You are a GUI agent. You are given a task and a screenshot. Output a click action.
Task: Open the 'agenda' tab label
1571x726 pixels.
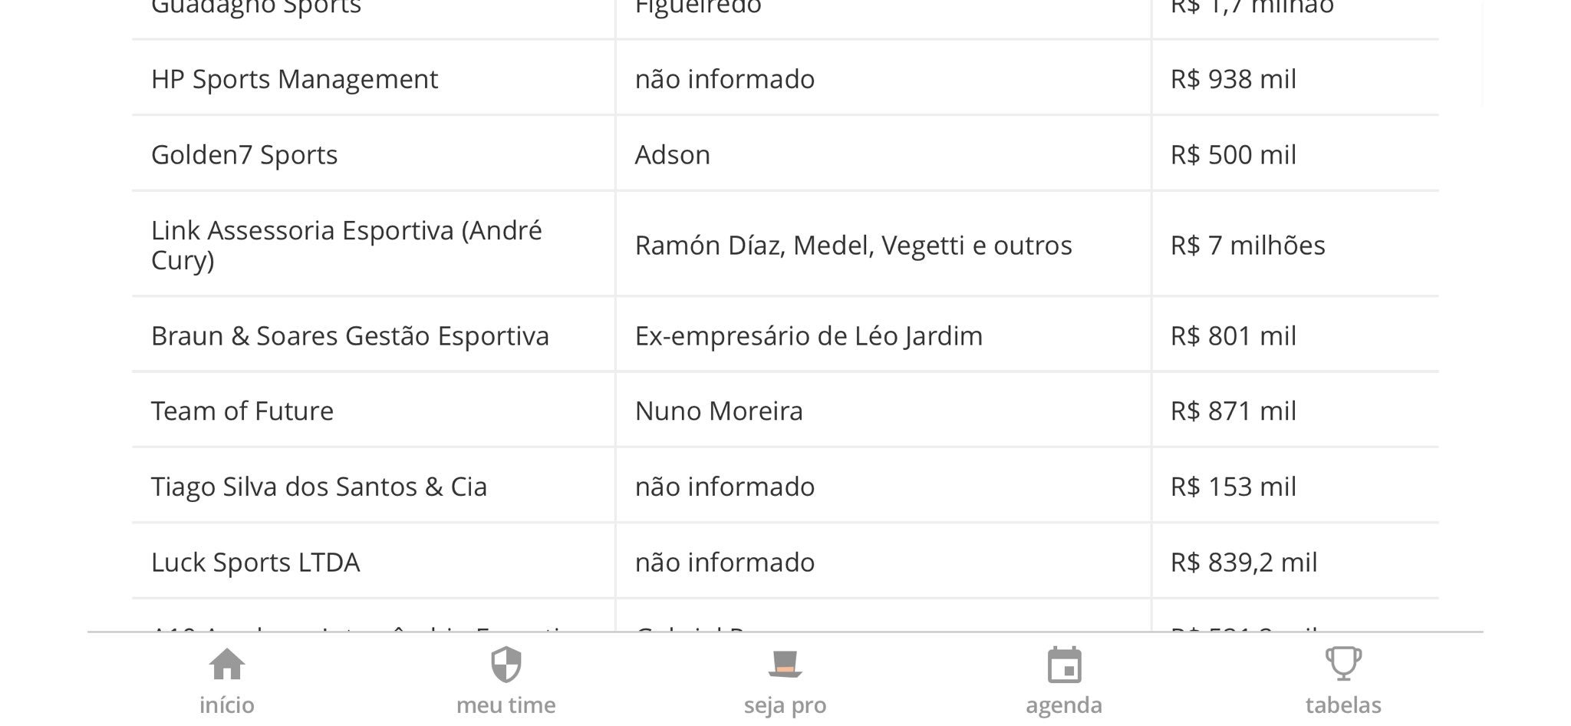pos(1064,705)
